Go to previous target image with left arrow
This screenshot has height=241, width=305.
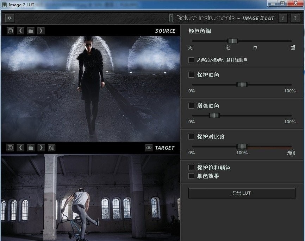coord(20,148)
